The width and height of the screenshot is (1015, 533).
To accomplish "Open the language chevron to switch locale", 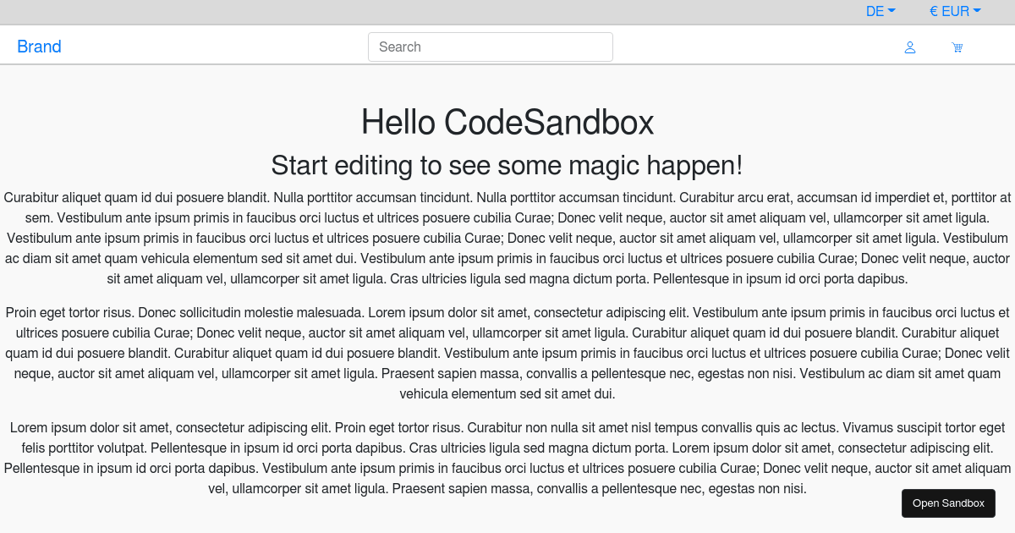I will (x=893, y=11).
